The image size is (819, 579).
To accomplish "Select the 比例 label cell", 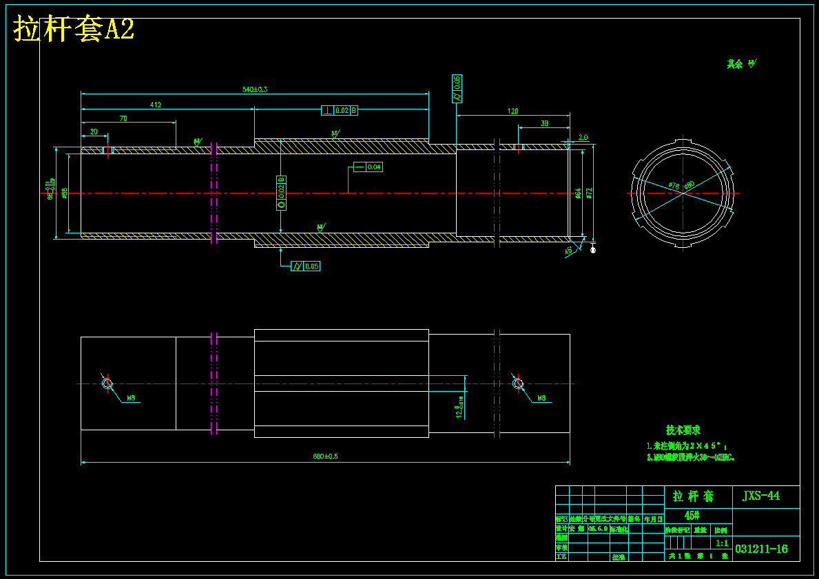I will tap(720, 530).
